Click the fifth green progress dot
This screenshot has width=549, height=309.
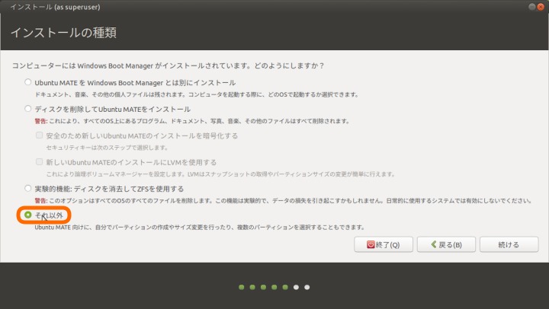coord(285,288)
